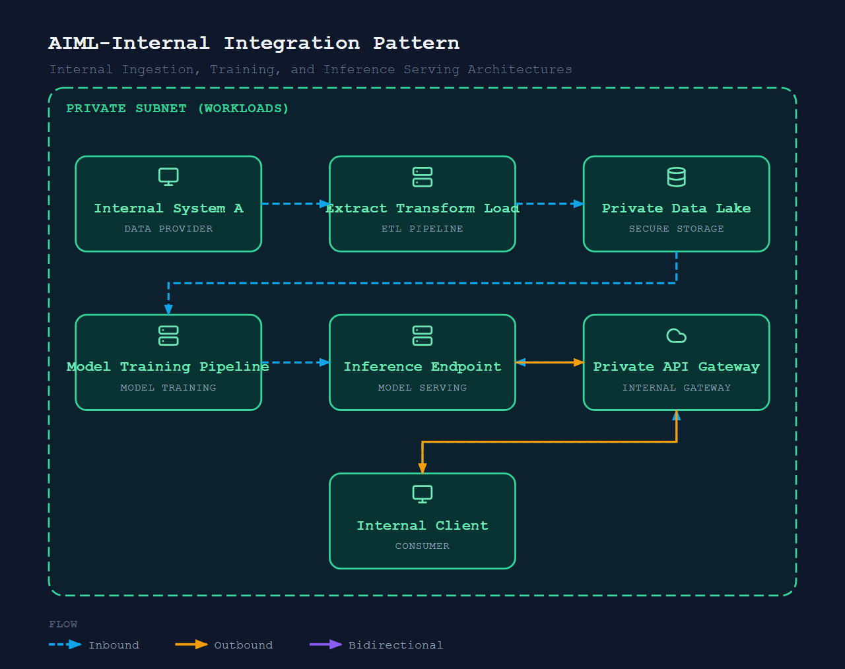Click the server icon in Inference Endpoint node
845x669 pixels.
point(422,336)
